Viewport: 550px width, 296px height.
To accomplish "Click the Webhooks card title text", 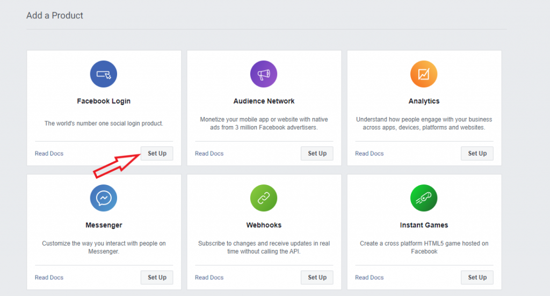I will (264, 225).
